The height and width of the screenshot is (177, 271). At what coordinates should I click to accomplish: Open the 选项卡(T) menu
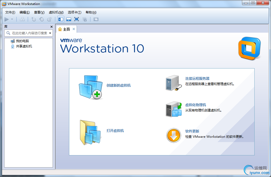click(75, 12)
